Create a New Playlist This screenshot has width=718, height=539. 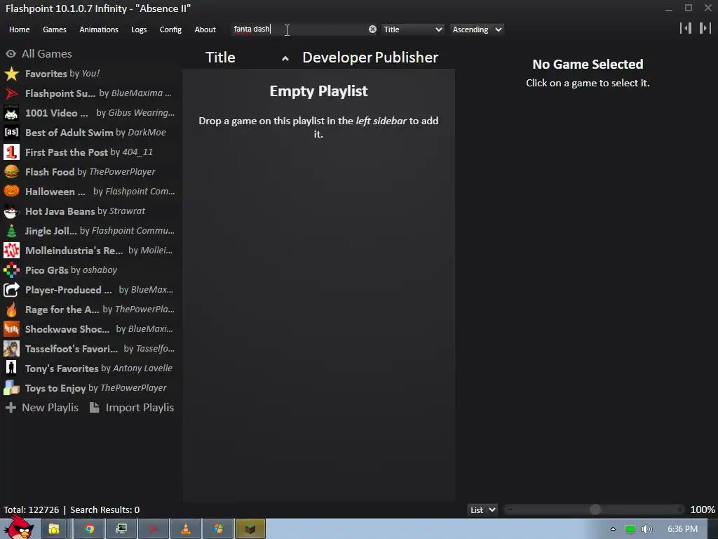(x=43, y=408)
